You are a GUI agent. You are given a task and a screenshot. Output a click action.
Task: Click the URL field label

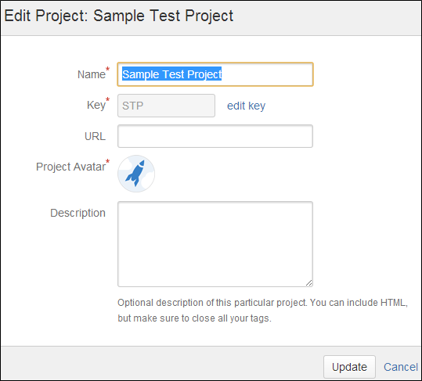click(95, 136)
